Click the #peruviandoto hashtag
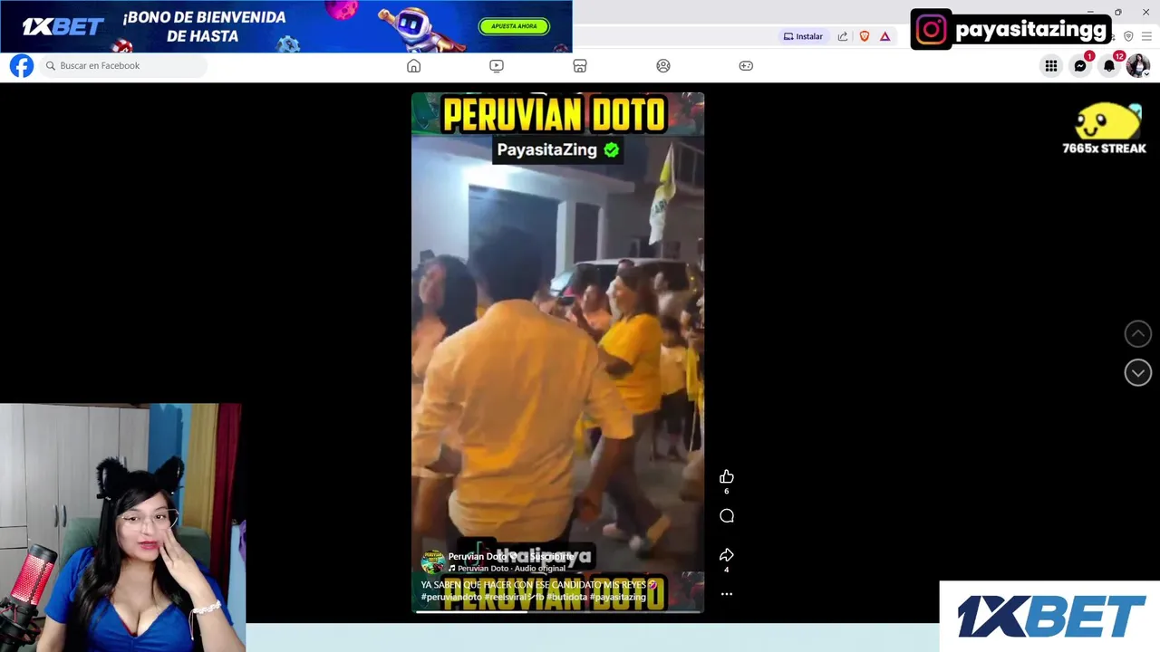The width and height of the screenshot is (1160, 652). pos(451,597)
